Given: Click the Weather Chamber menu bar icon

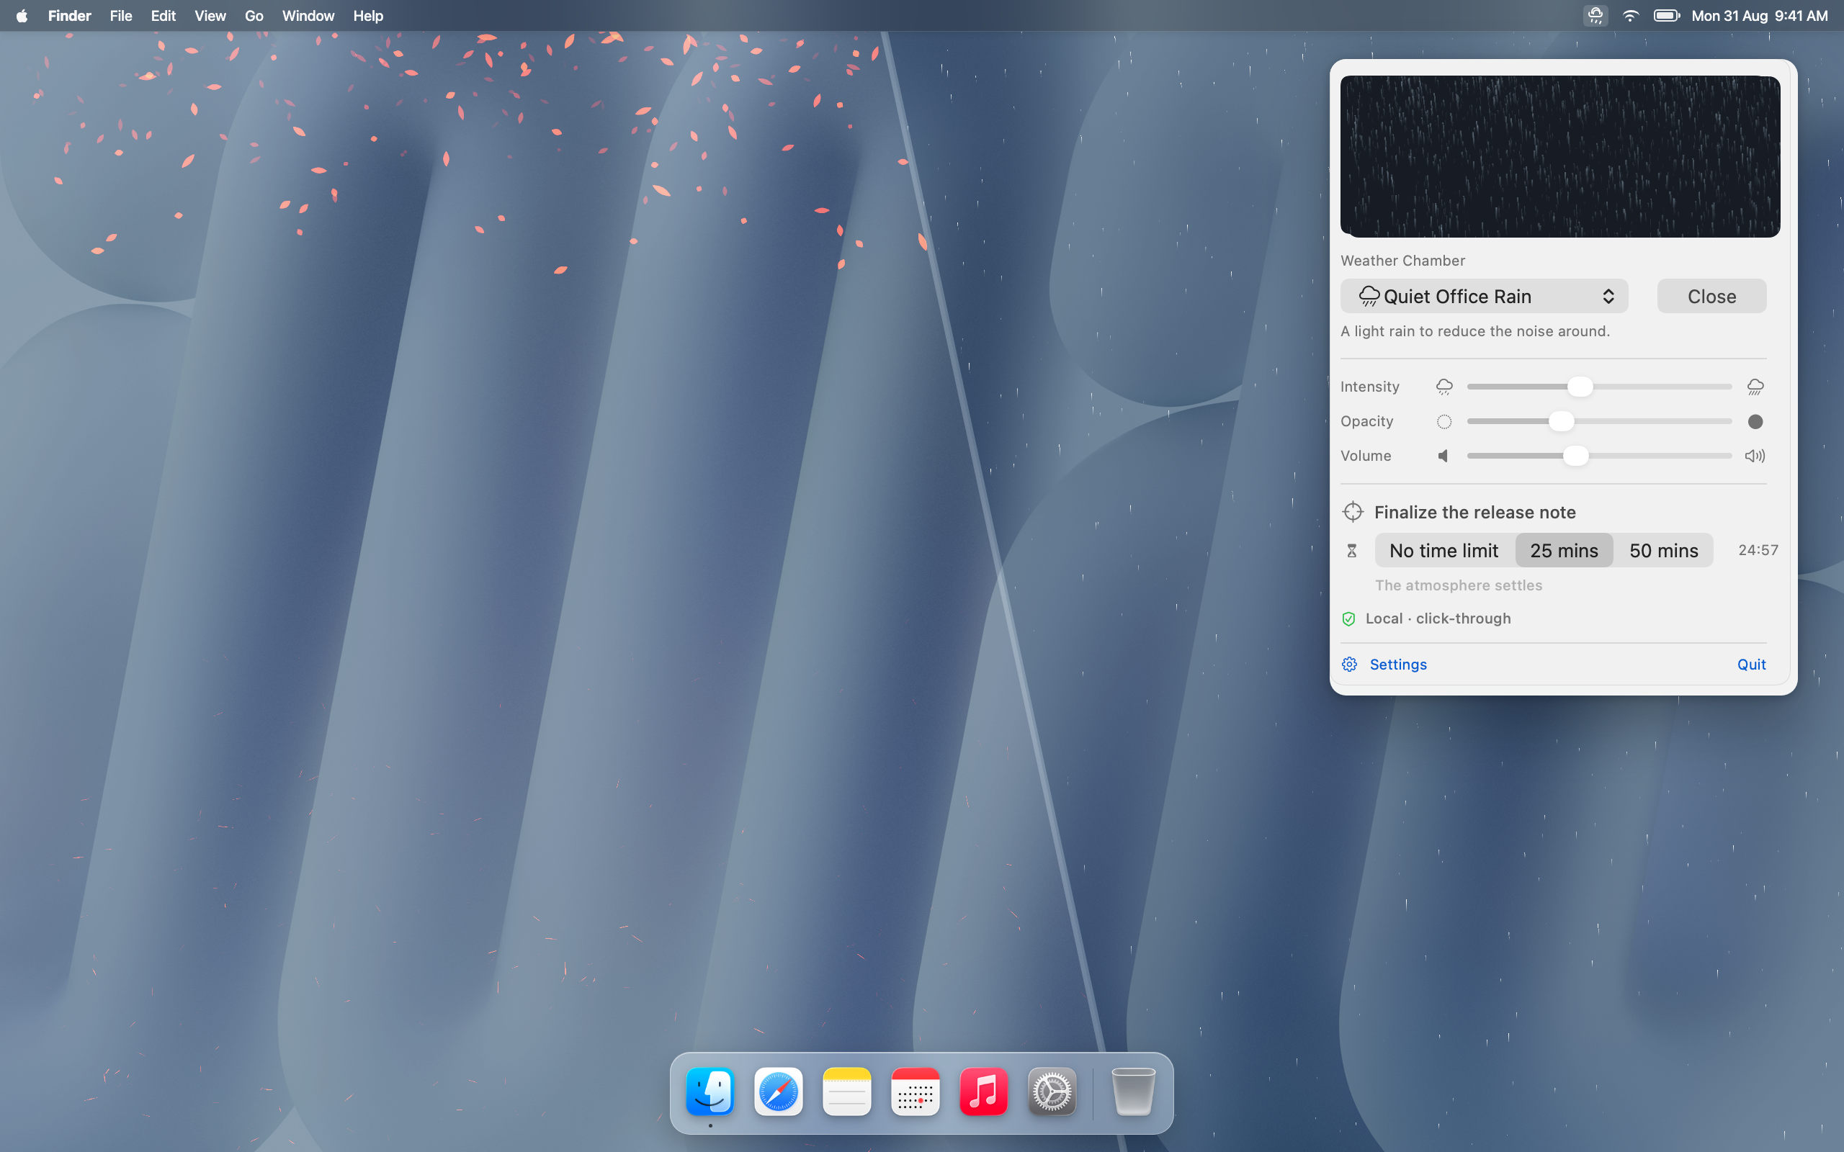Looking at the screenshot, I should (x=1595, y=15).
